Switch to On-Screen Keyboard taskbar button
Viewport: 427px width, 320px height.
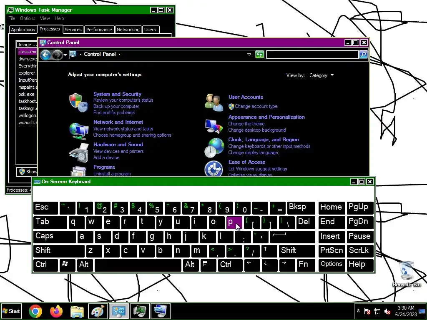pos(161,311)
